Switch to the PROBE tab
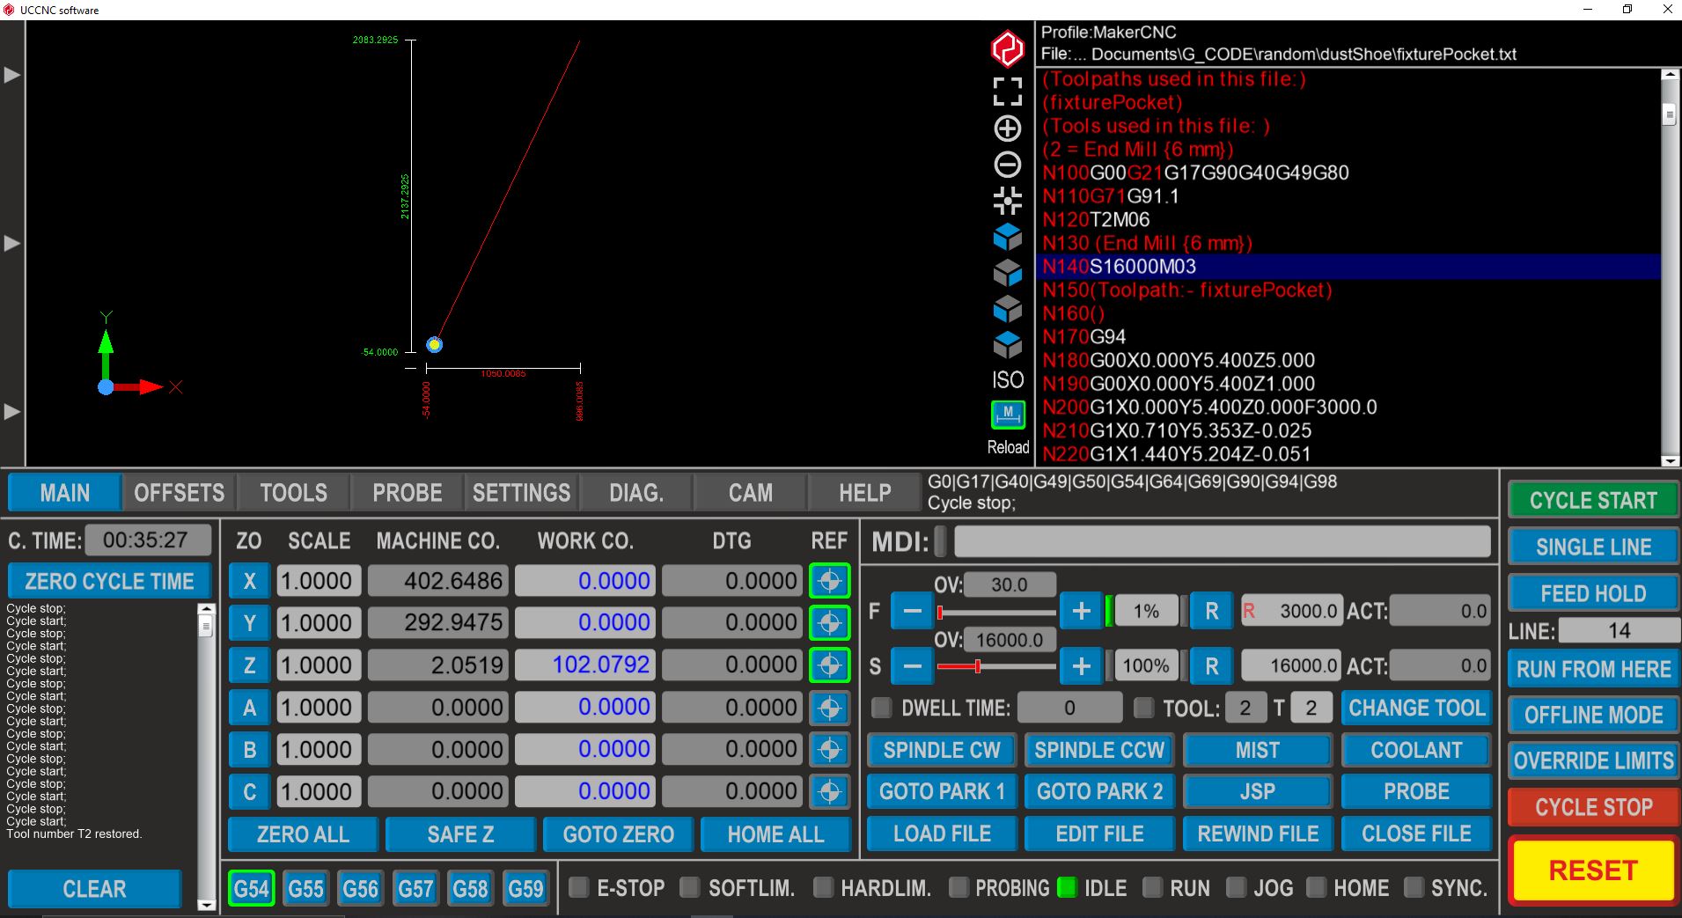1682x918 pixels. 408,493
